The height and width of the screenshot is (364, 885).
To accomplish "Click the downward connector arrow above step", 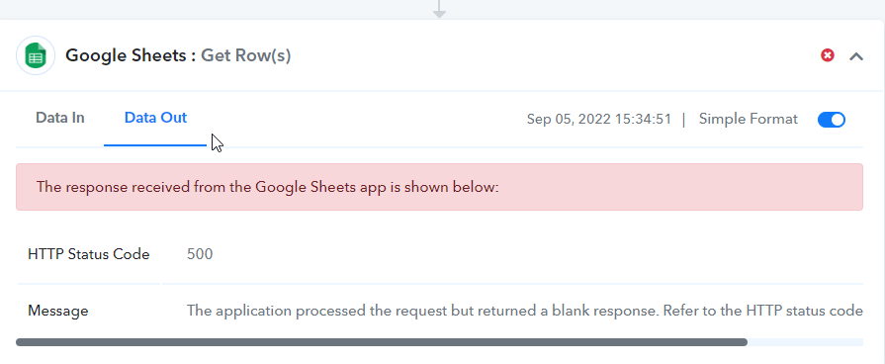I will point(439,9).
